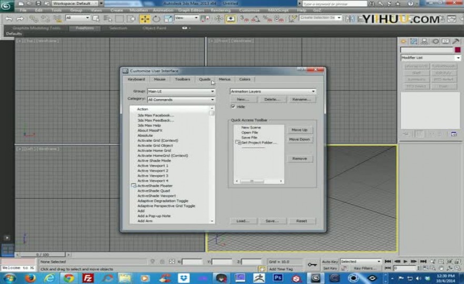Click the Action list vertical scrollbar
Viewport: 464px width, 284px height.
click(211, 165)
